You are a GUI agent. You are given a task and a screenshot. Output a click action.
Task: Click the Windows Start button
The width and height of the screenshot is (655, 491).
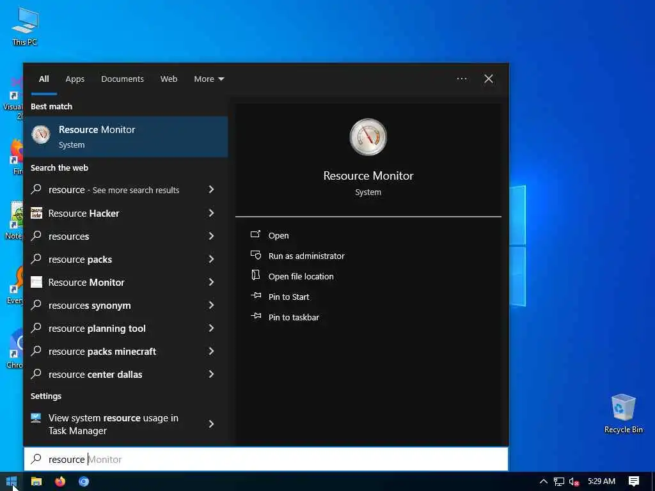tap(12, 481)
